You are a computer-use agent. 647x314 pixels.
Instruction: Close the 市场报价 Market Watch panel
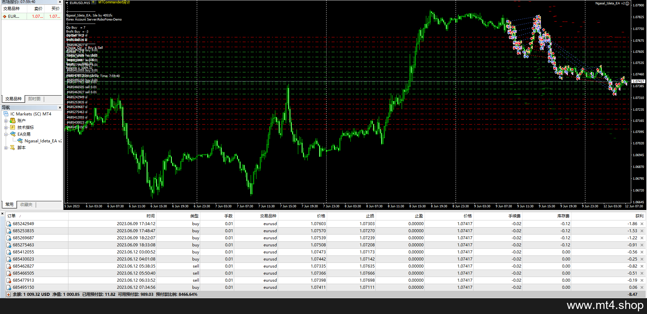click(x=60, y=2)
